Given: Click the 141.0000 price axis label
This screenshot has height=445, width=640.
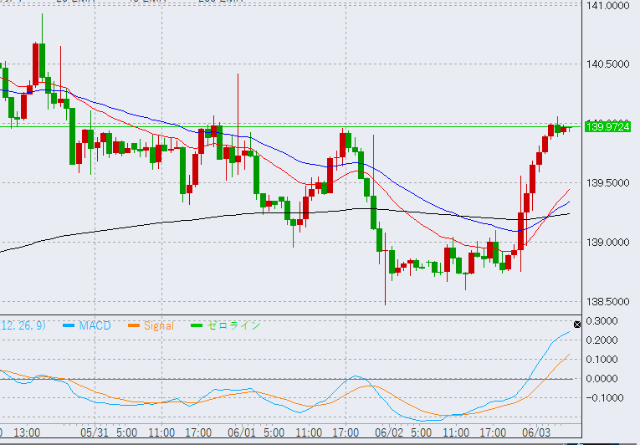Looking at the screenshot, I should pyautogui.click(x=607, y=6).
